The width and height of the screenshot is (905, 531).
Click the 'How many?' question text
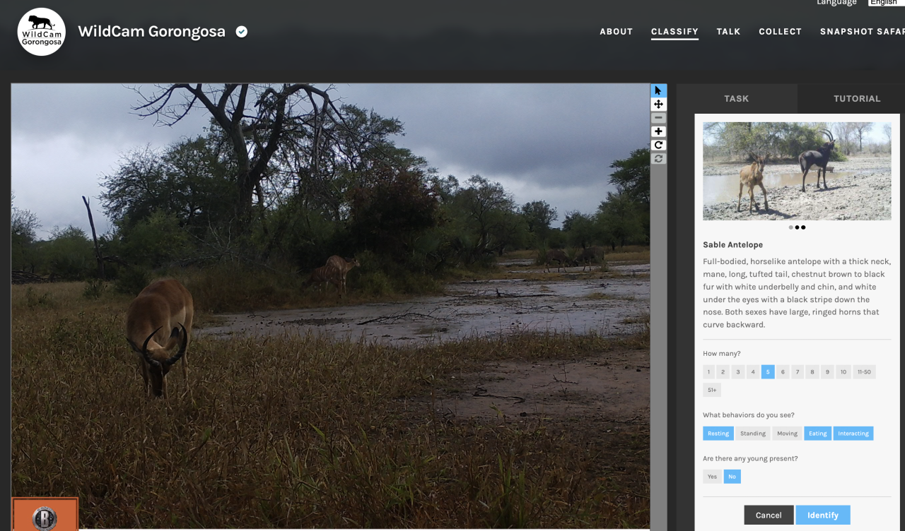(x=722, y=354)
